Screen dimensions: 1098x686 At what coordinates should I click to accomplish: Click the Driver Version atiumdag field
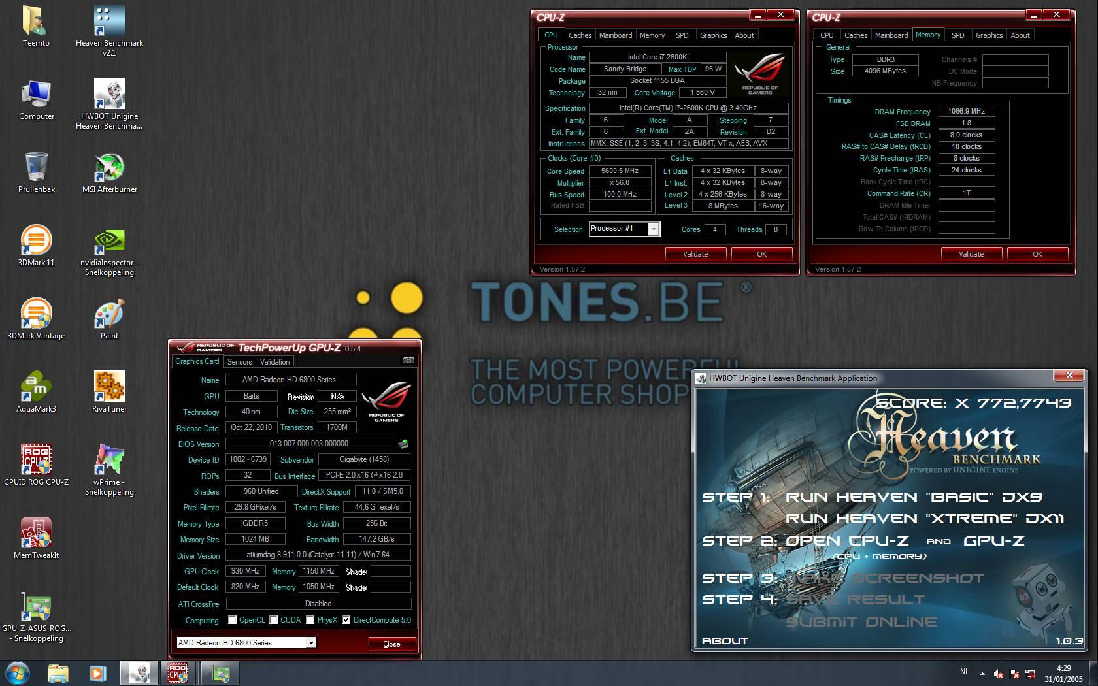(x=318, y=555)
